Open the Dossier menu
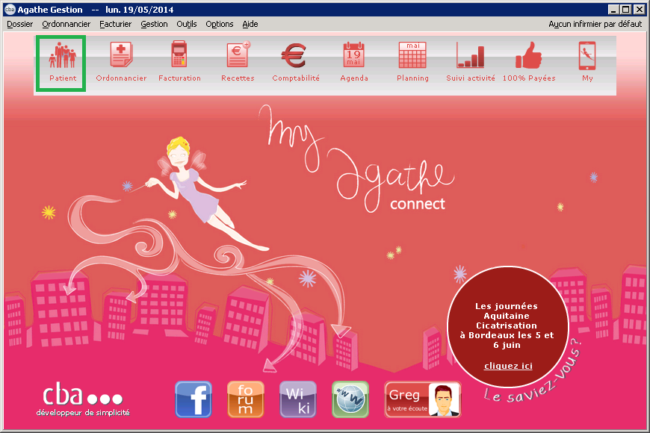650x433 pixels. coord(20,24)
